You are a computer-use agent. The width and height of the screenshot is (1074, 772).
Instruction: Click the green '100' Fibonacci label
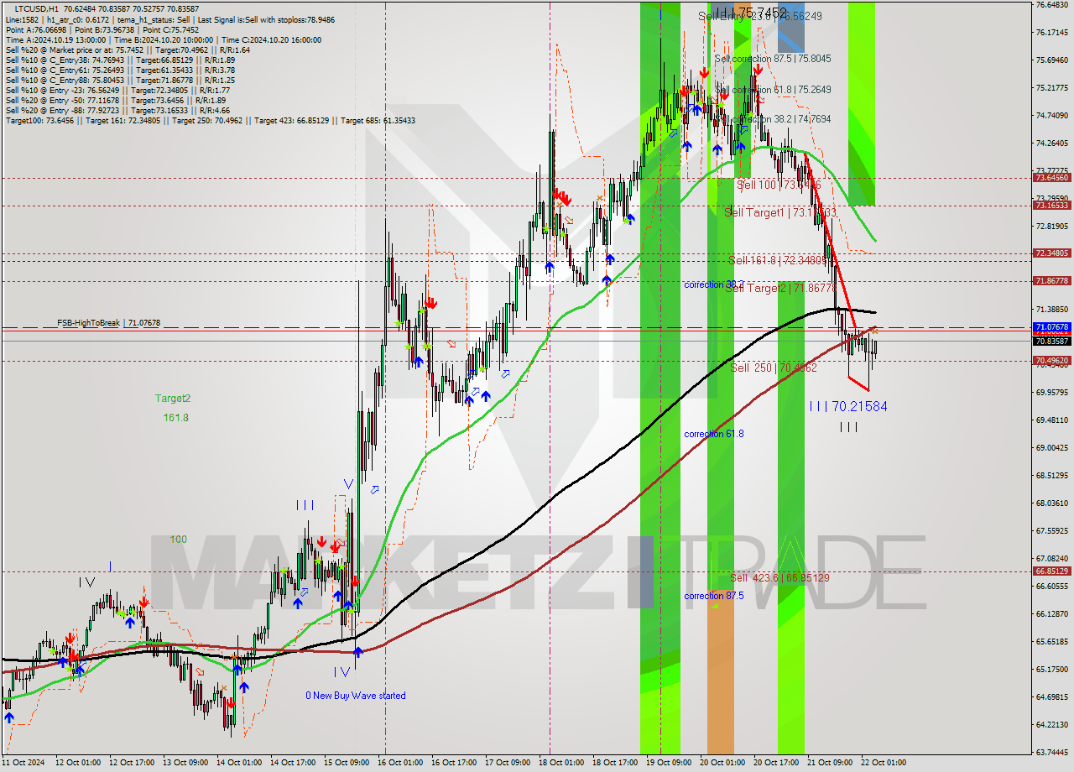(179, 540)
